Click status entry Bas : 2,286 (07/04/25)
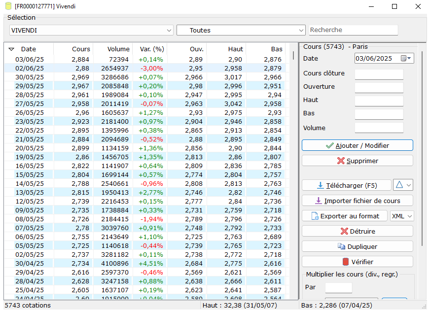Viewport: 429px width, 310px height. [x=337, y=306]
